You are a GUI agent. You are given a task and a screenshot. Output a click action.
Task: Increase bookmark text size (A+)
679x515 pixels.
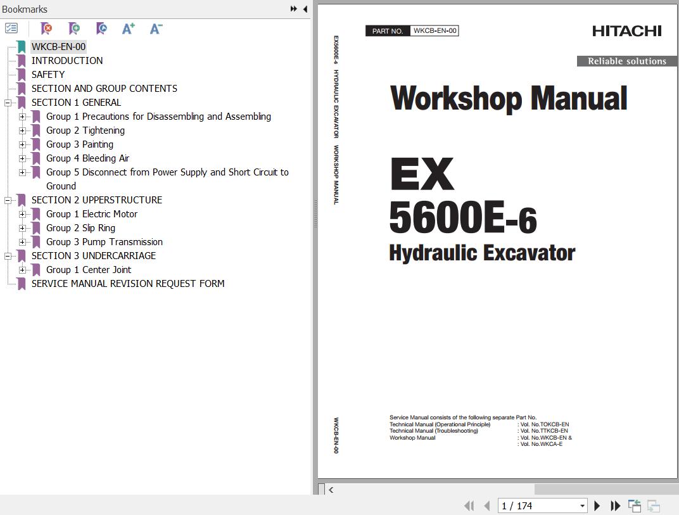pos(129,29)
